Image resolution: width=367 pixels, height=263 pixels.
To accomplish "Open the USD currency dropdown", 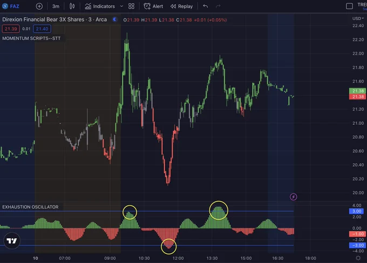I will pyautogui.click(x=358, y=18).
